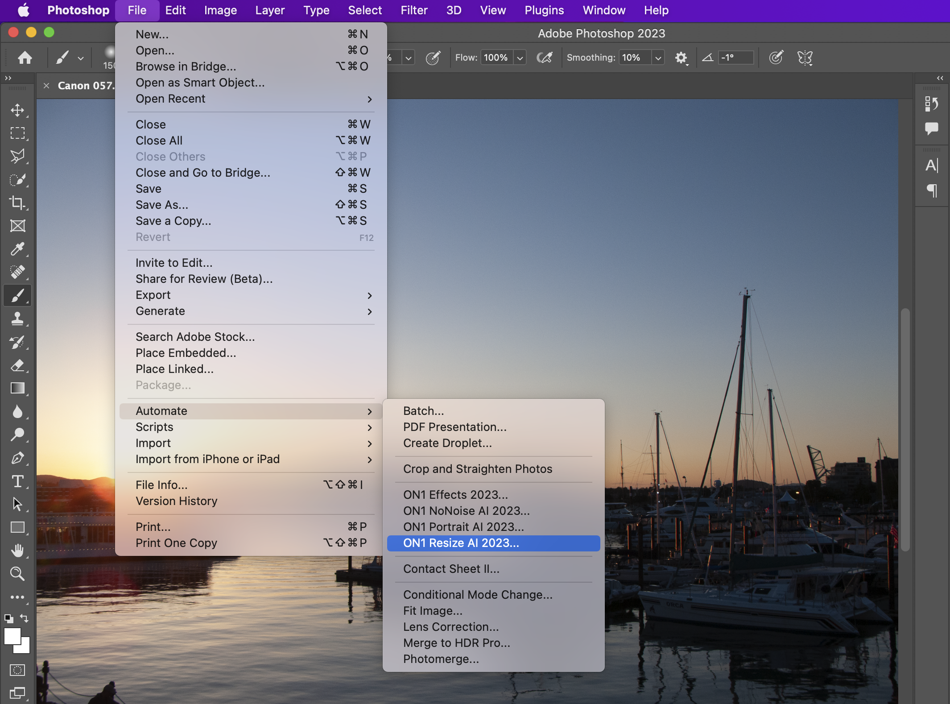Select the Blur tool
Viewport: 950px width, 704px height.
[17, 411]
